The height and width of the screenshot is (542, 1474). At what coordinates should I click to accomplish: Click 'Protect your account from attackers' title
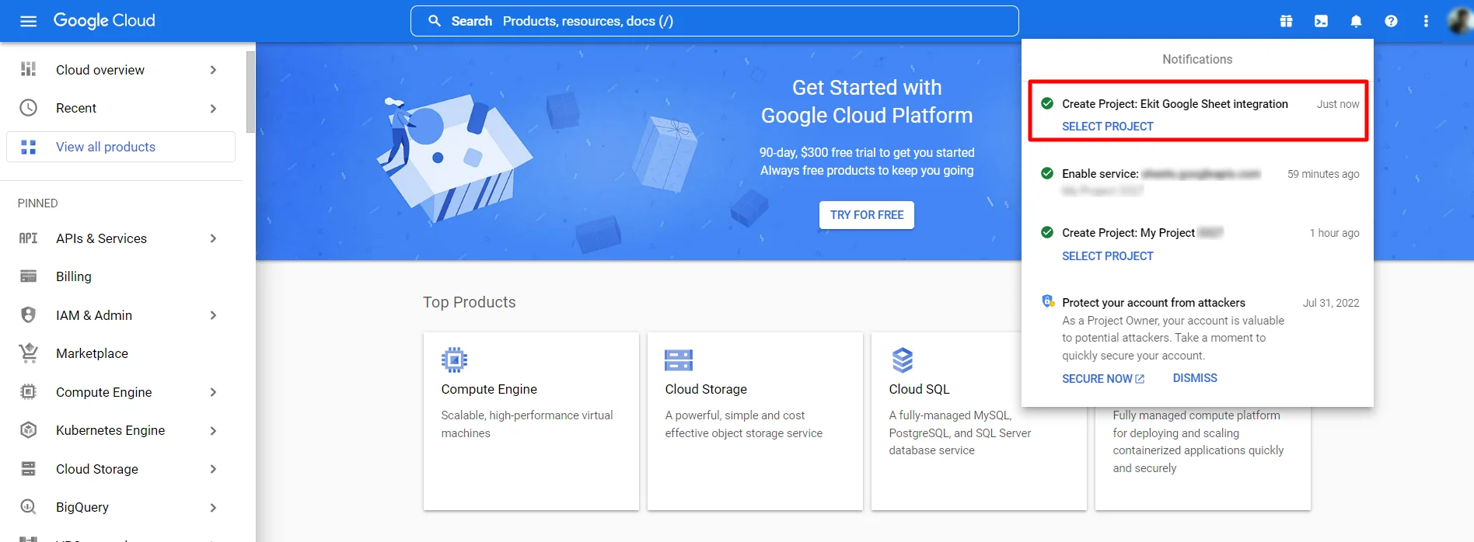1154,302
